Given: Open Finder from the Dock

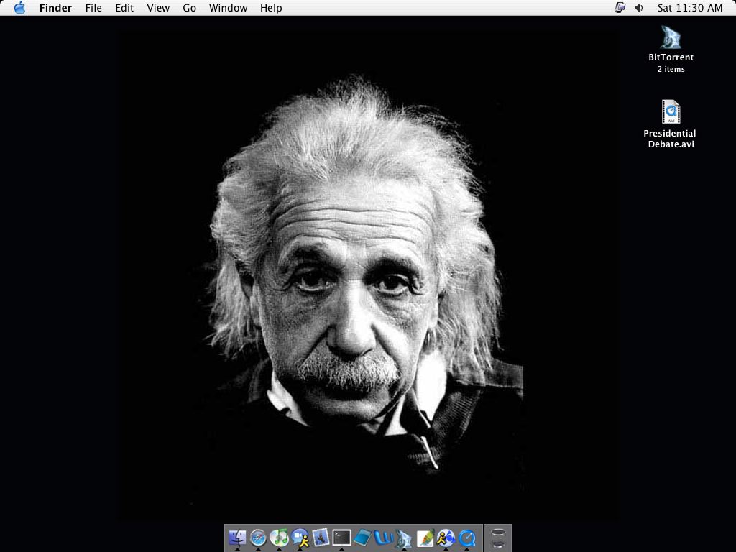Looking at the screenshot, I should pyautogui.click(x=237, y=537).
